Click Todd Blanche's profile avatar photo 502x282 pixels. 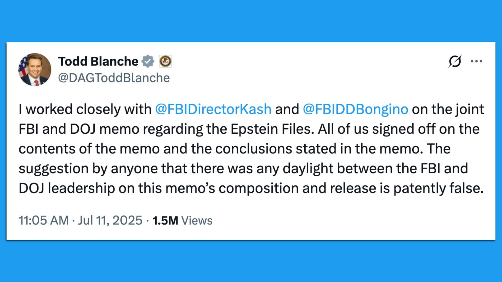35,70
